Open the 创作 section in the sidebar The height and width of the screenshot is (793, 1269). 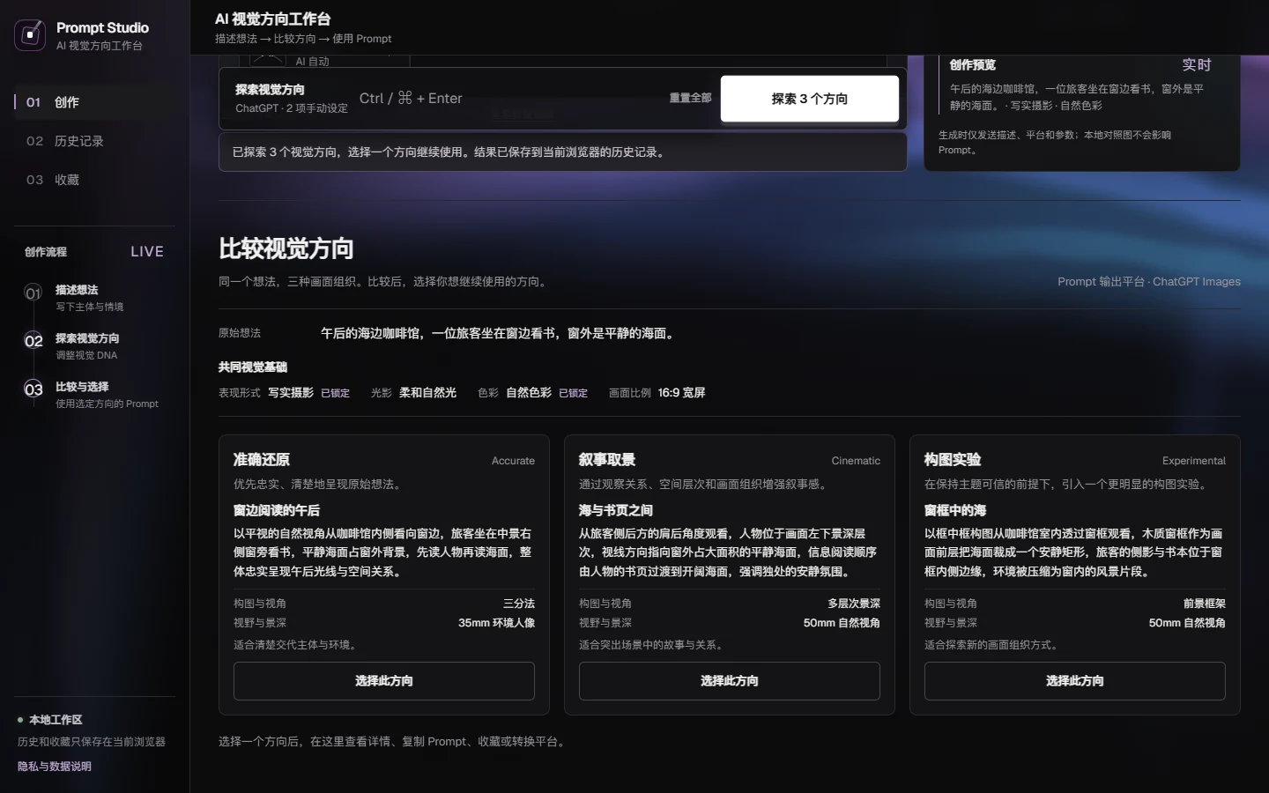click(x=94, y=102)
